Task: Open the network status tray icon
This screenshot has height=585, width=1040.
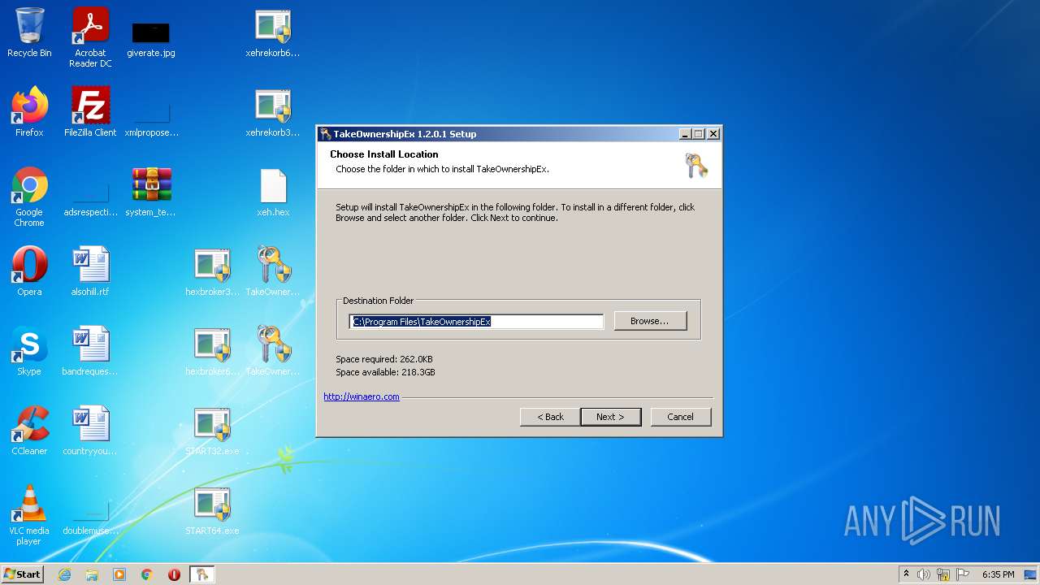Action: click(x=943, y=574)
